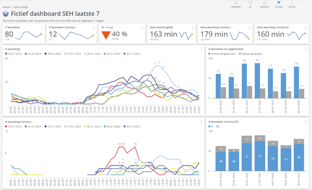Screen dimensions: 312x190
Task: Click the blue Aantal aangekomen legend swatch
Action: tap(210, 54)
